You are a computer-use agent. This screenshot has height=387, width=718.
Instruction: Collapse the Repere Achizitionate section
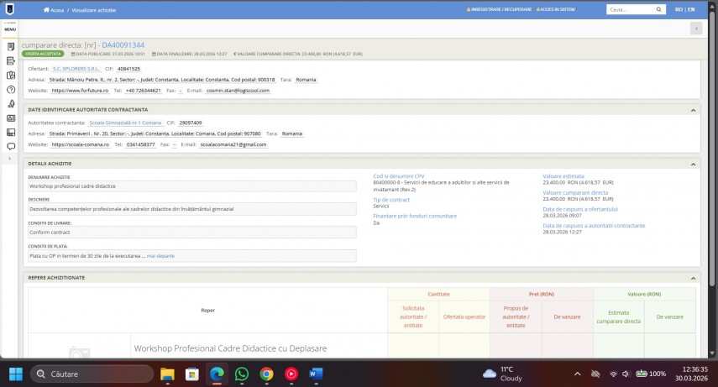[693, 278]
